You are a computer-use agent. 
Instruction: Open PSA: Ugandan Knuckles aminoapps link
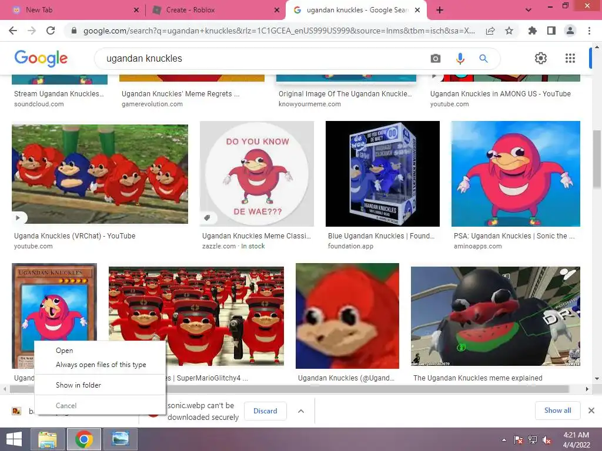[514, 236]
